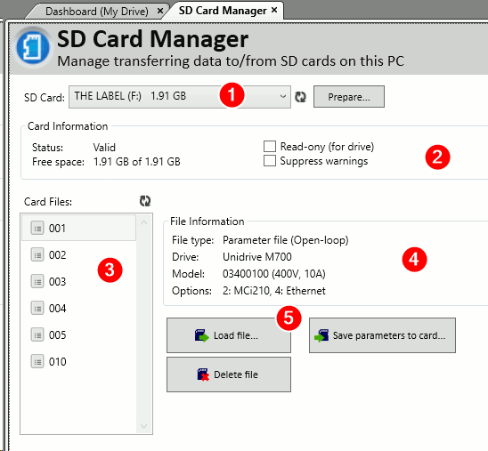This screenshot has height=451, width=488.
Task: Switch to the Dashboard (My Drive) tab
Action: tap(97, 12)
